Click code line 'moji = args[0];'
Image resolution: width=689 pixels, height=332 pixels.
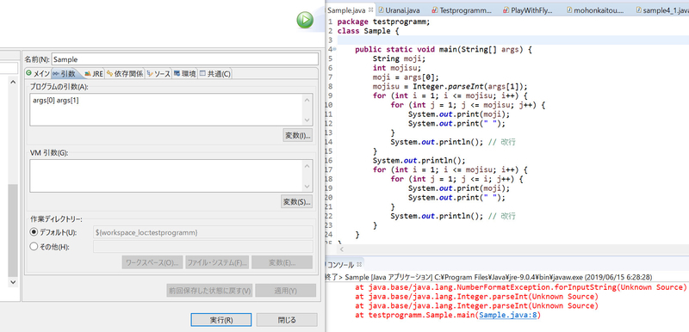pos(406,77)
